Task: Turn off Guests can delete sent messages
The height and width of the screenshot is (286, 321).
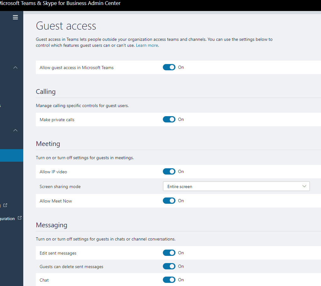Action: [x=169, y=266]
